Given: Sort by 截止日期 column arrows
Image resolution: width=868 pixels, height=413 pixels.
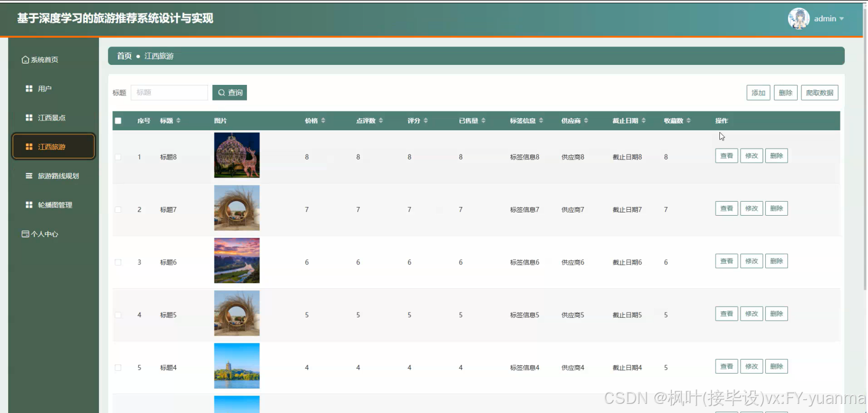Looking at the screenshot, I should (643, 121).
